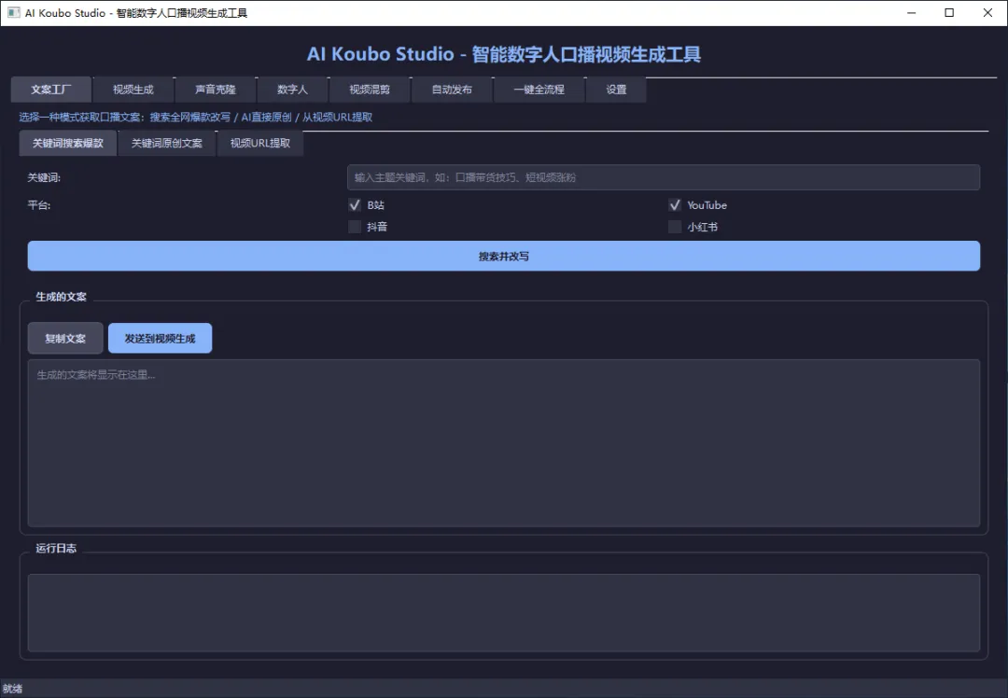Click 发送到视频生成 button
Screen dimensions: 1008x698
coord(161,338)
